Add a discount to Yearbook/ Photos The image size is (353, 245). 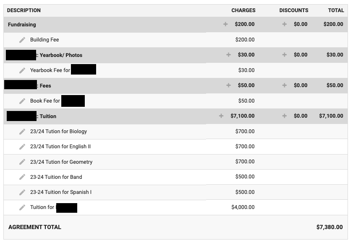284,54
